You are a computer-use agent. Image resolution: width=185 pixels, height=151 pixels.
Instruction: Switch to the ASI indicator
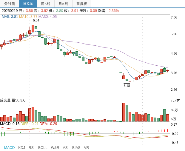pyautogui.click(x=66, y=148)
